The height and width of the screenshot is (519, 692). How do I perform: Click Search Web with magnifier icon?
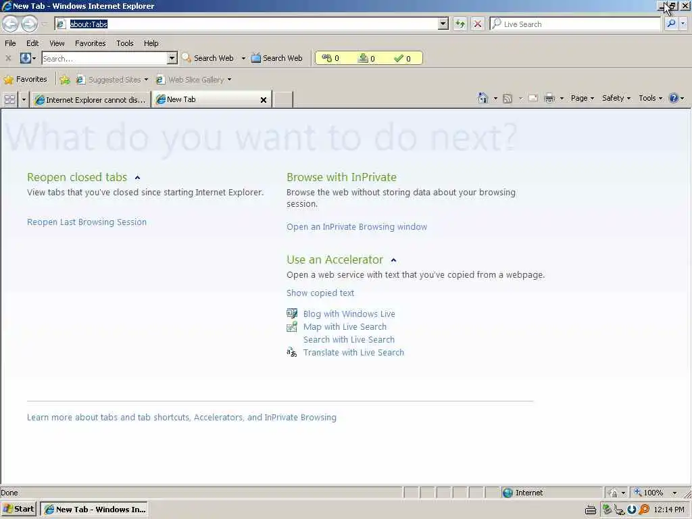pos(208,58)
